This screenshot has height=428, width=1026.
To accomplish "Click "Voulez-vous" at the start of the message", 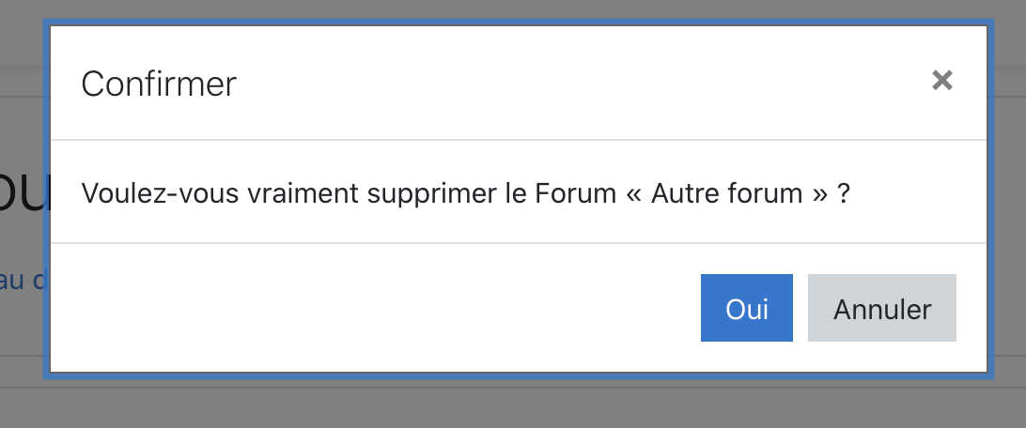I will pyautogui.click(x=160, y=193).
